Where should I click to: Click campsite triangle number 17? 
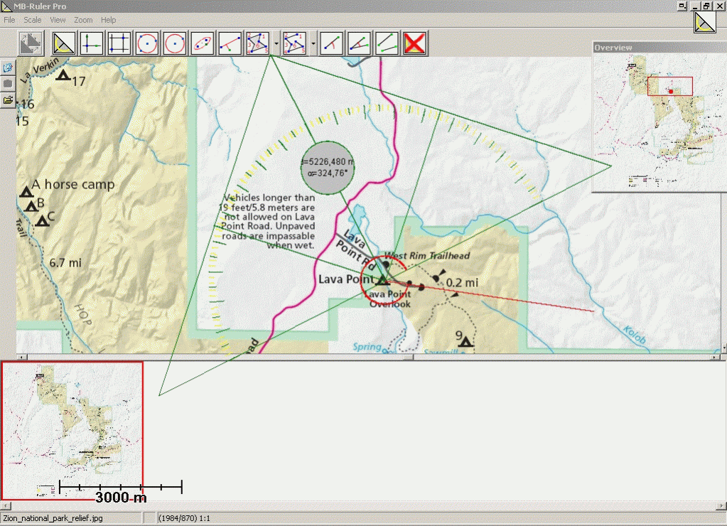click(x=63, y=75)
